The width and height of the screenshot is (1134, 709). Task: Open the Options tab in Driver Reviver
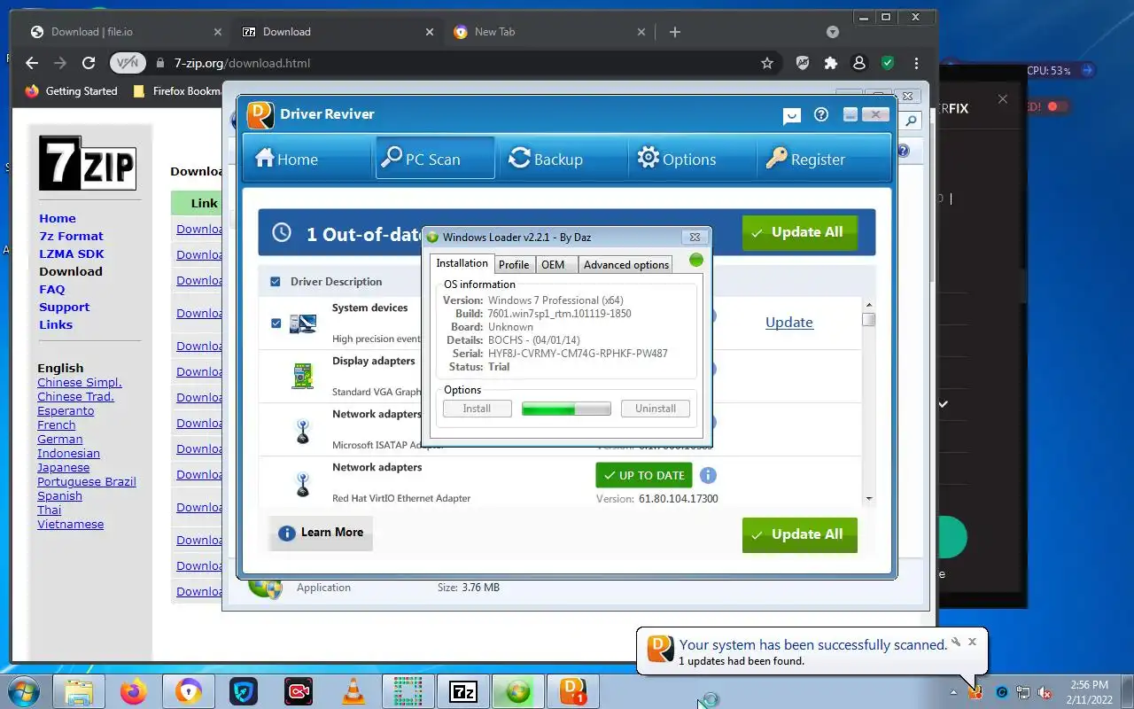point(677,159)
